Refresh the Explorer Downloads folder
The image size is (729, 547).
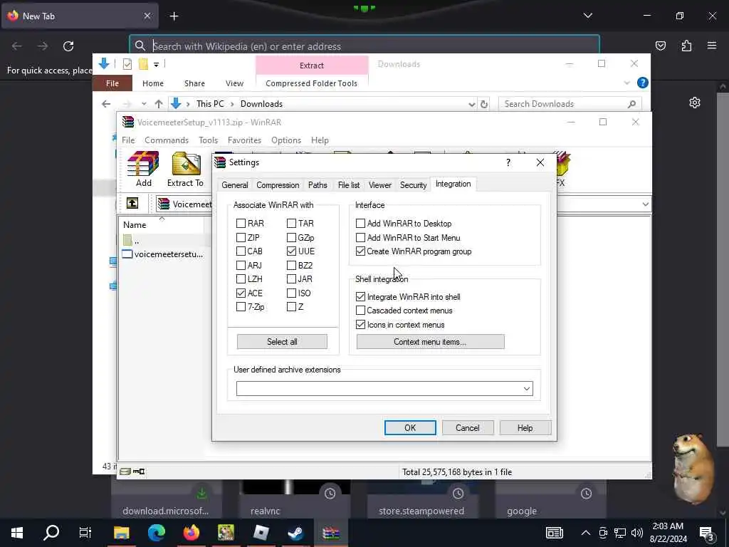coord(484,104)
